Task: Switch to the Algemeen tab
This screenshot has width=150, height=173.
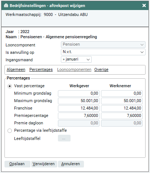Action: click(x=16, y=69)
